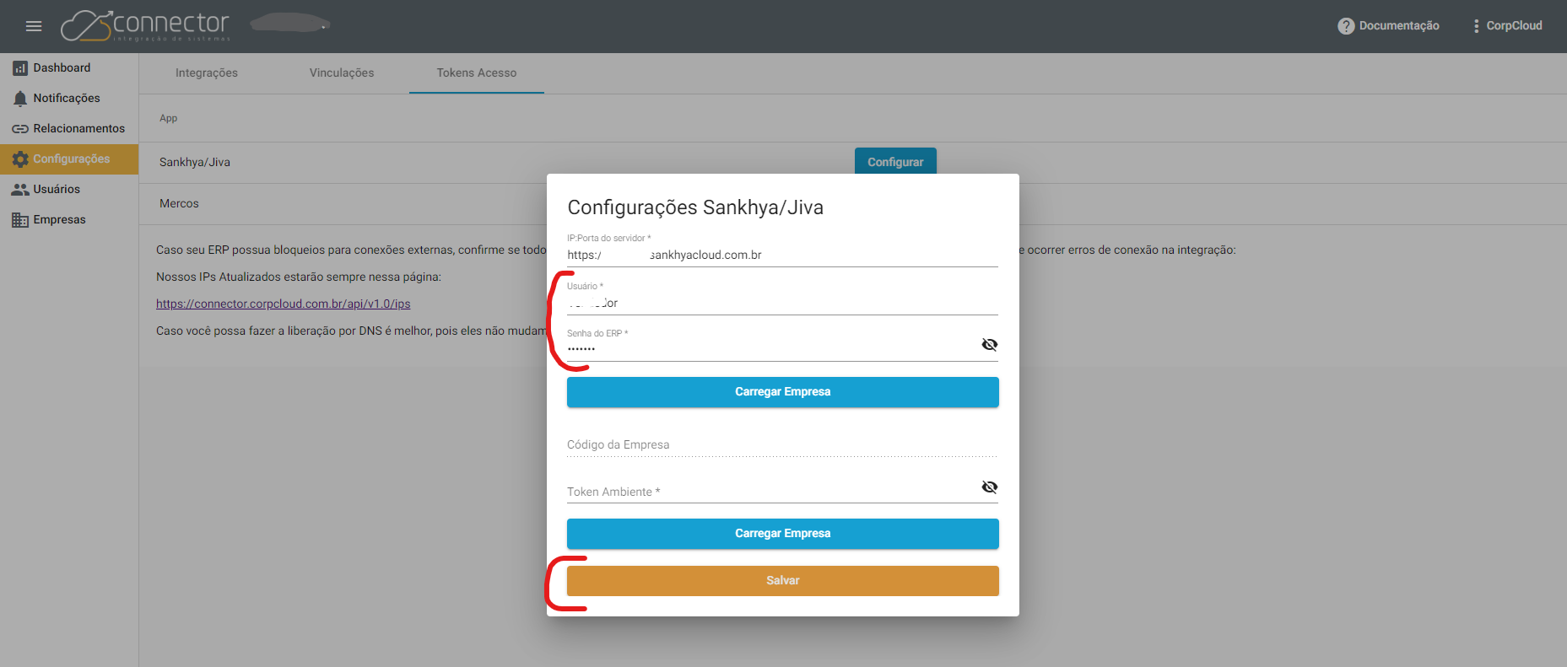Image resolution: width=1567 pixels, height=667 pixels.
Task: Click the Configurações gear icon
Action: tap(20, 159)
